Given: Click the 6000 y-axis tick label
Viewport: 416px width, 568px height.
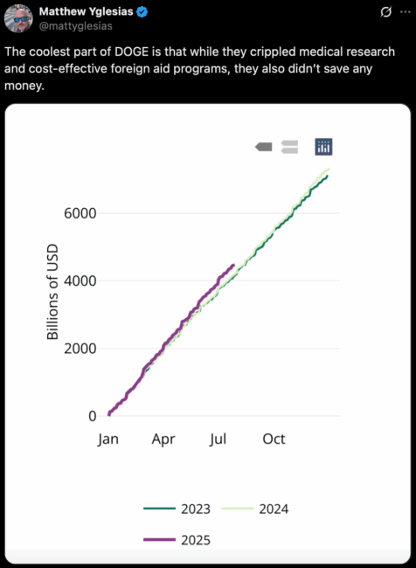Looking at the screenshot, I should coord(80,213).
